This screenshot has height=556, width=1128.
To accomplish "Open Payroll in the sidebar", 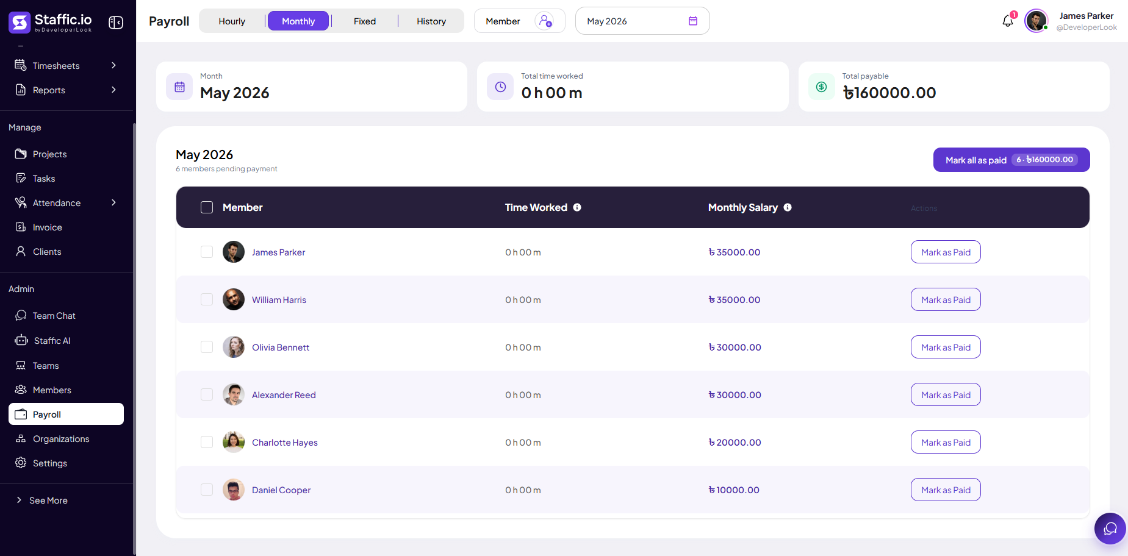I will (x=66, y=414).
